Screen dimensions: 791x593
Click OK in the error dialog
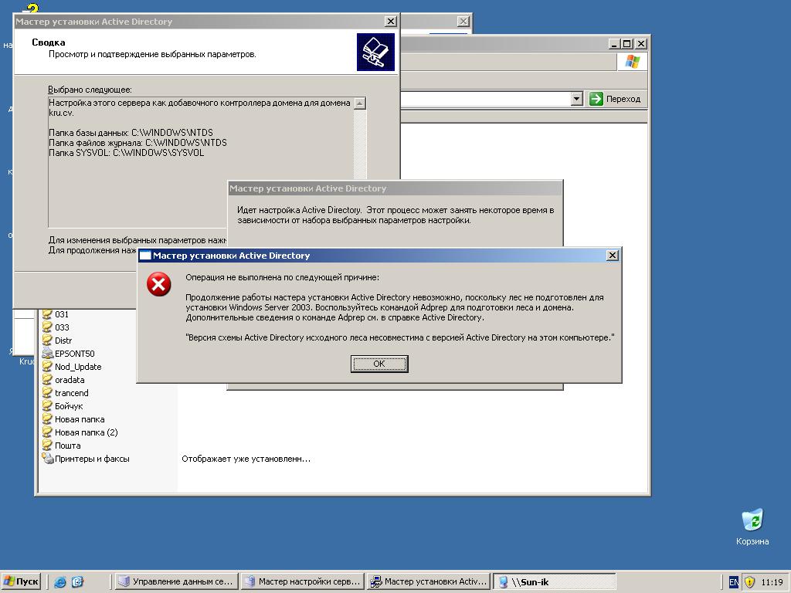coord(379,364)
